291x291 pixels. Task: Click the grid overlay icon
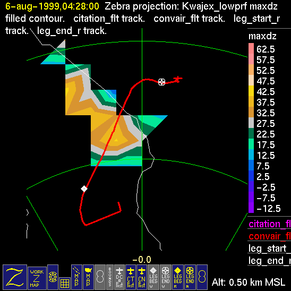pos(65,284)
